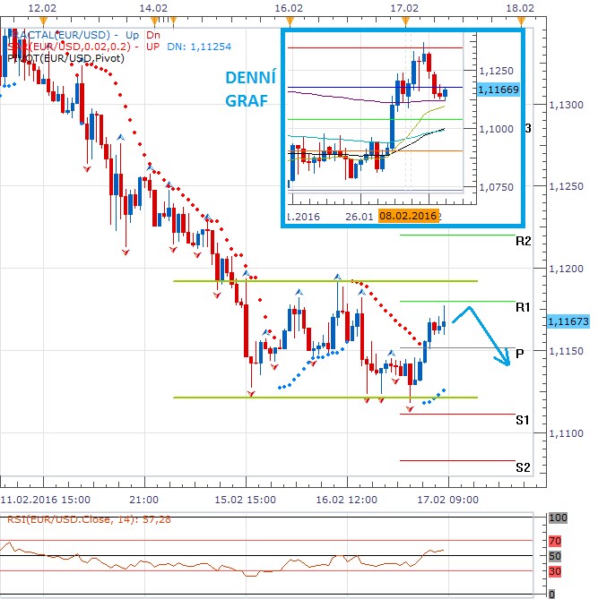Viewport: 598px width, 599px height.
Task: Click the S1 support level label
Action: tap(523, 420)
